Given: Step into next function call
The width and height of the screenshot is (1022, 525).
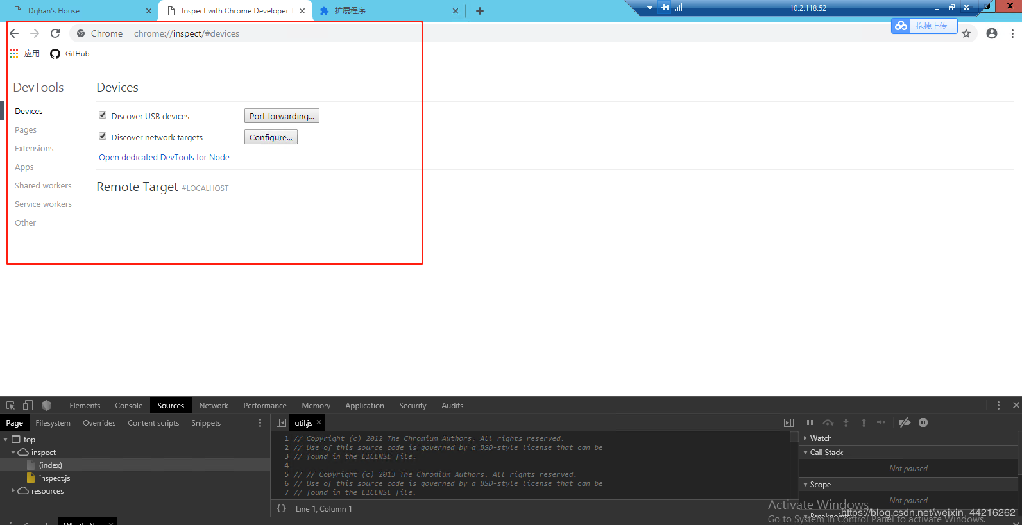Looking at the screenshot, I should tap(846, 422).
